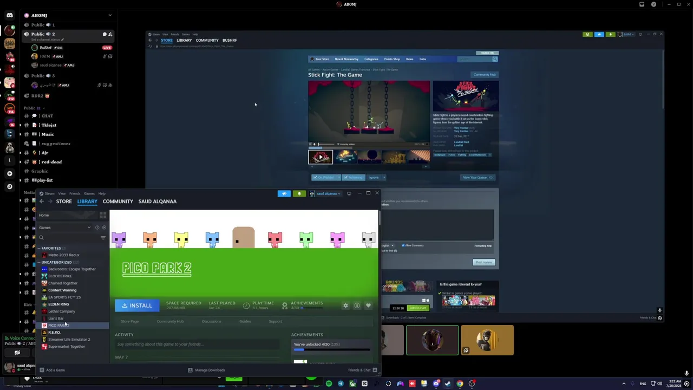
Task: Click the blue INSTALL button
Action: click(137, 305)
